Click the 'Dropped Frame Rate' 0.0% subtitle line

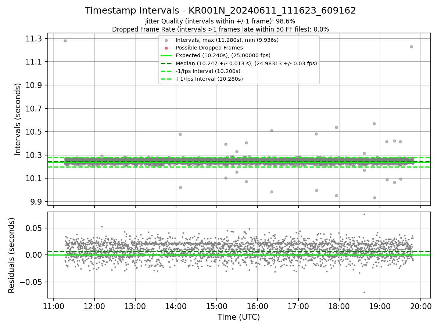220,29
